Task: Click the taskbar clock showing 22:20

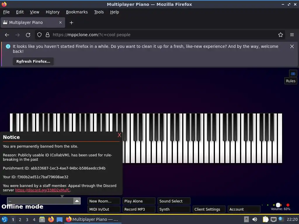Action: 292,219
